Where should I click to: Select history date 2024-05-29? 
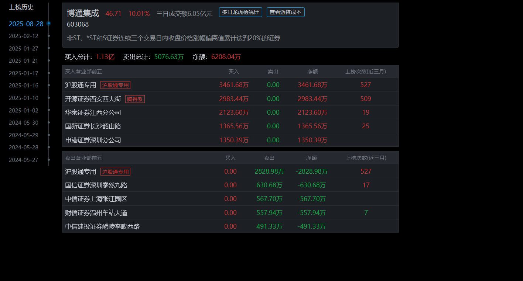(x=24, y=135)
